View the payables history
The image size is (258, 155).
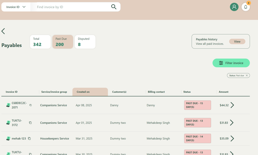click(x=237, y=42)
